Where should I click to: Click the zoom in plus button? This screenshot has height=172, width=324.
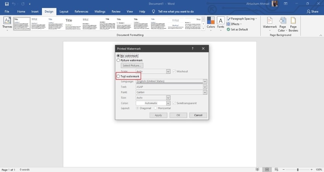click(311, 169)
